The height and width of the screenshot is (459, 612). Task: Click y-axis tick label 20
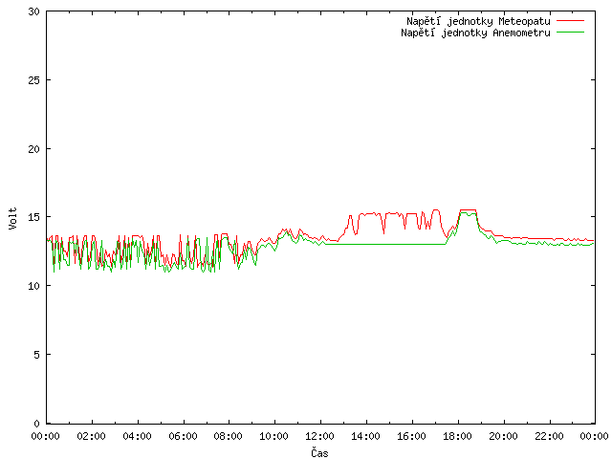(34, 149)
